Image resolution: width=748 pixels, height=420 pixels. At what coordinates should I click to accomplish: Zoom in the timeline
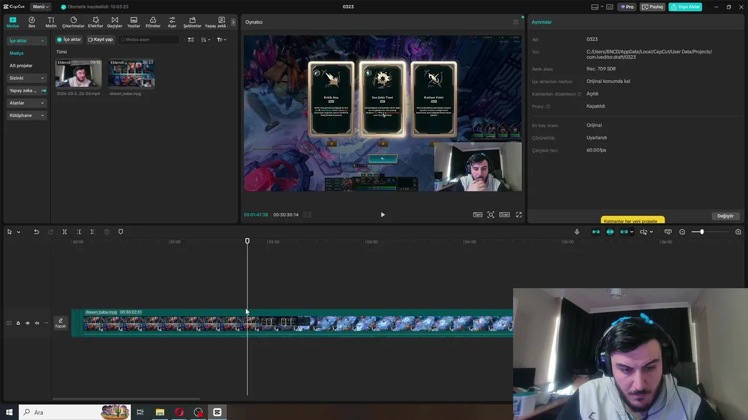(x=738, y=232)
